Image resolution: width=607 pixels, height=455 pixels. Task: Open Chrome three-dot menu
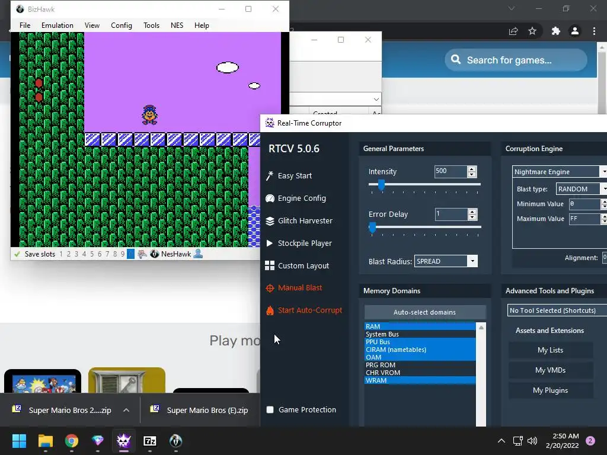click(594, 31)
